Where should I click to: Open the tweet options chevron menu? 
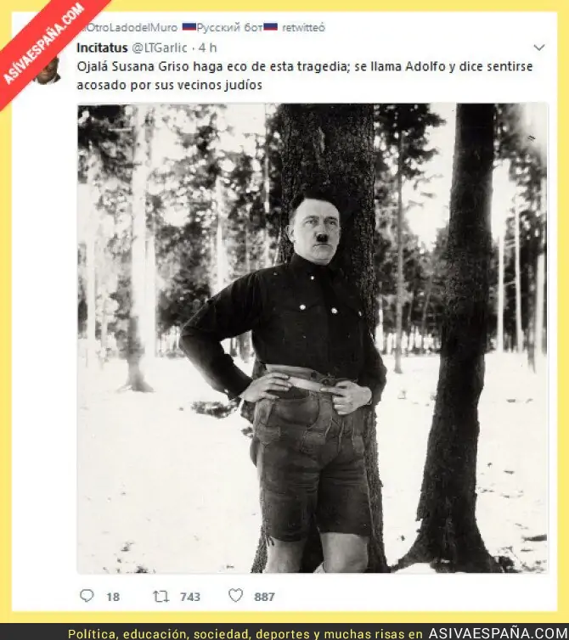pos(539,48)
